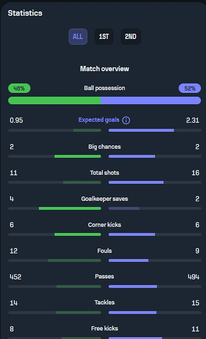Click the Free kicks label

104,328
